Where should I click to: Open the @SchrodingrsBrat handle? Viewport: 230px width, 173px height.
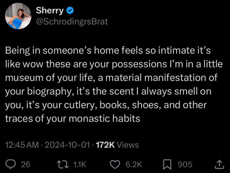click(x=72, y=21)
